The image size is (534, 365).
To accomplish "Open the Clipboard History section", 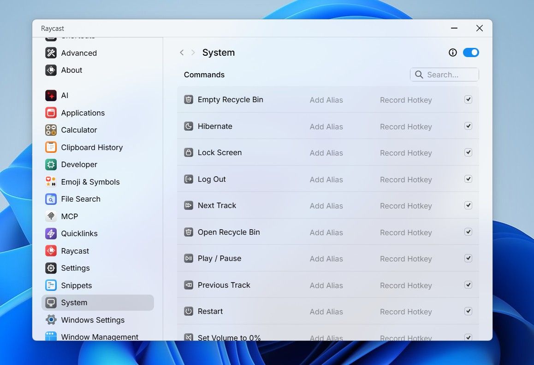I will pos(92,147).
